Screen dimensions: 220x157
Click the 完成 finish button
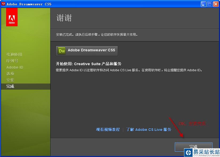tap(193, 147)
